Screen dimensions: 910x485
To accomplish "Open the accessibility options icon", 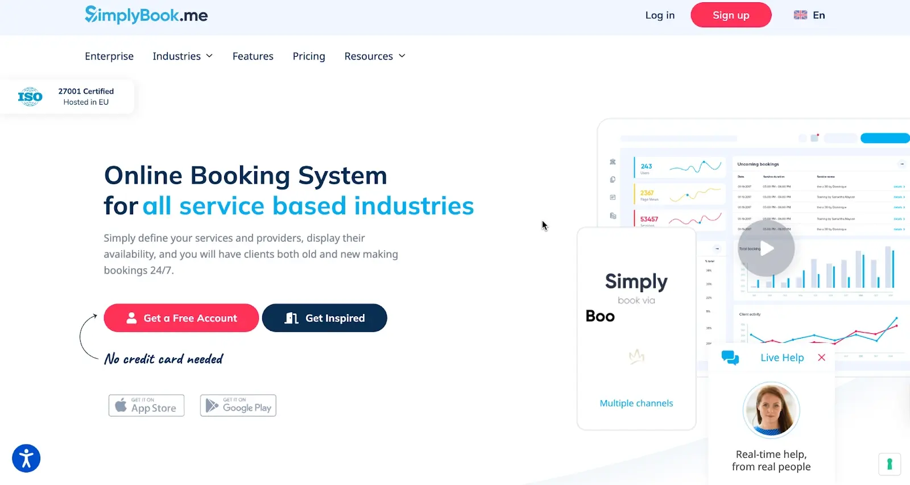I will coord(26,458).
